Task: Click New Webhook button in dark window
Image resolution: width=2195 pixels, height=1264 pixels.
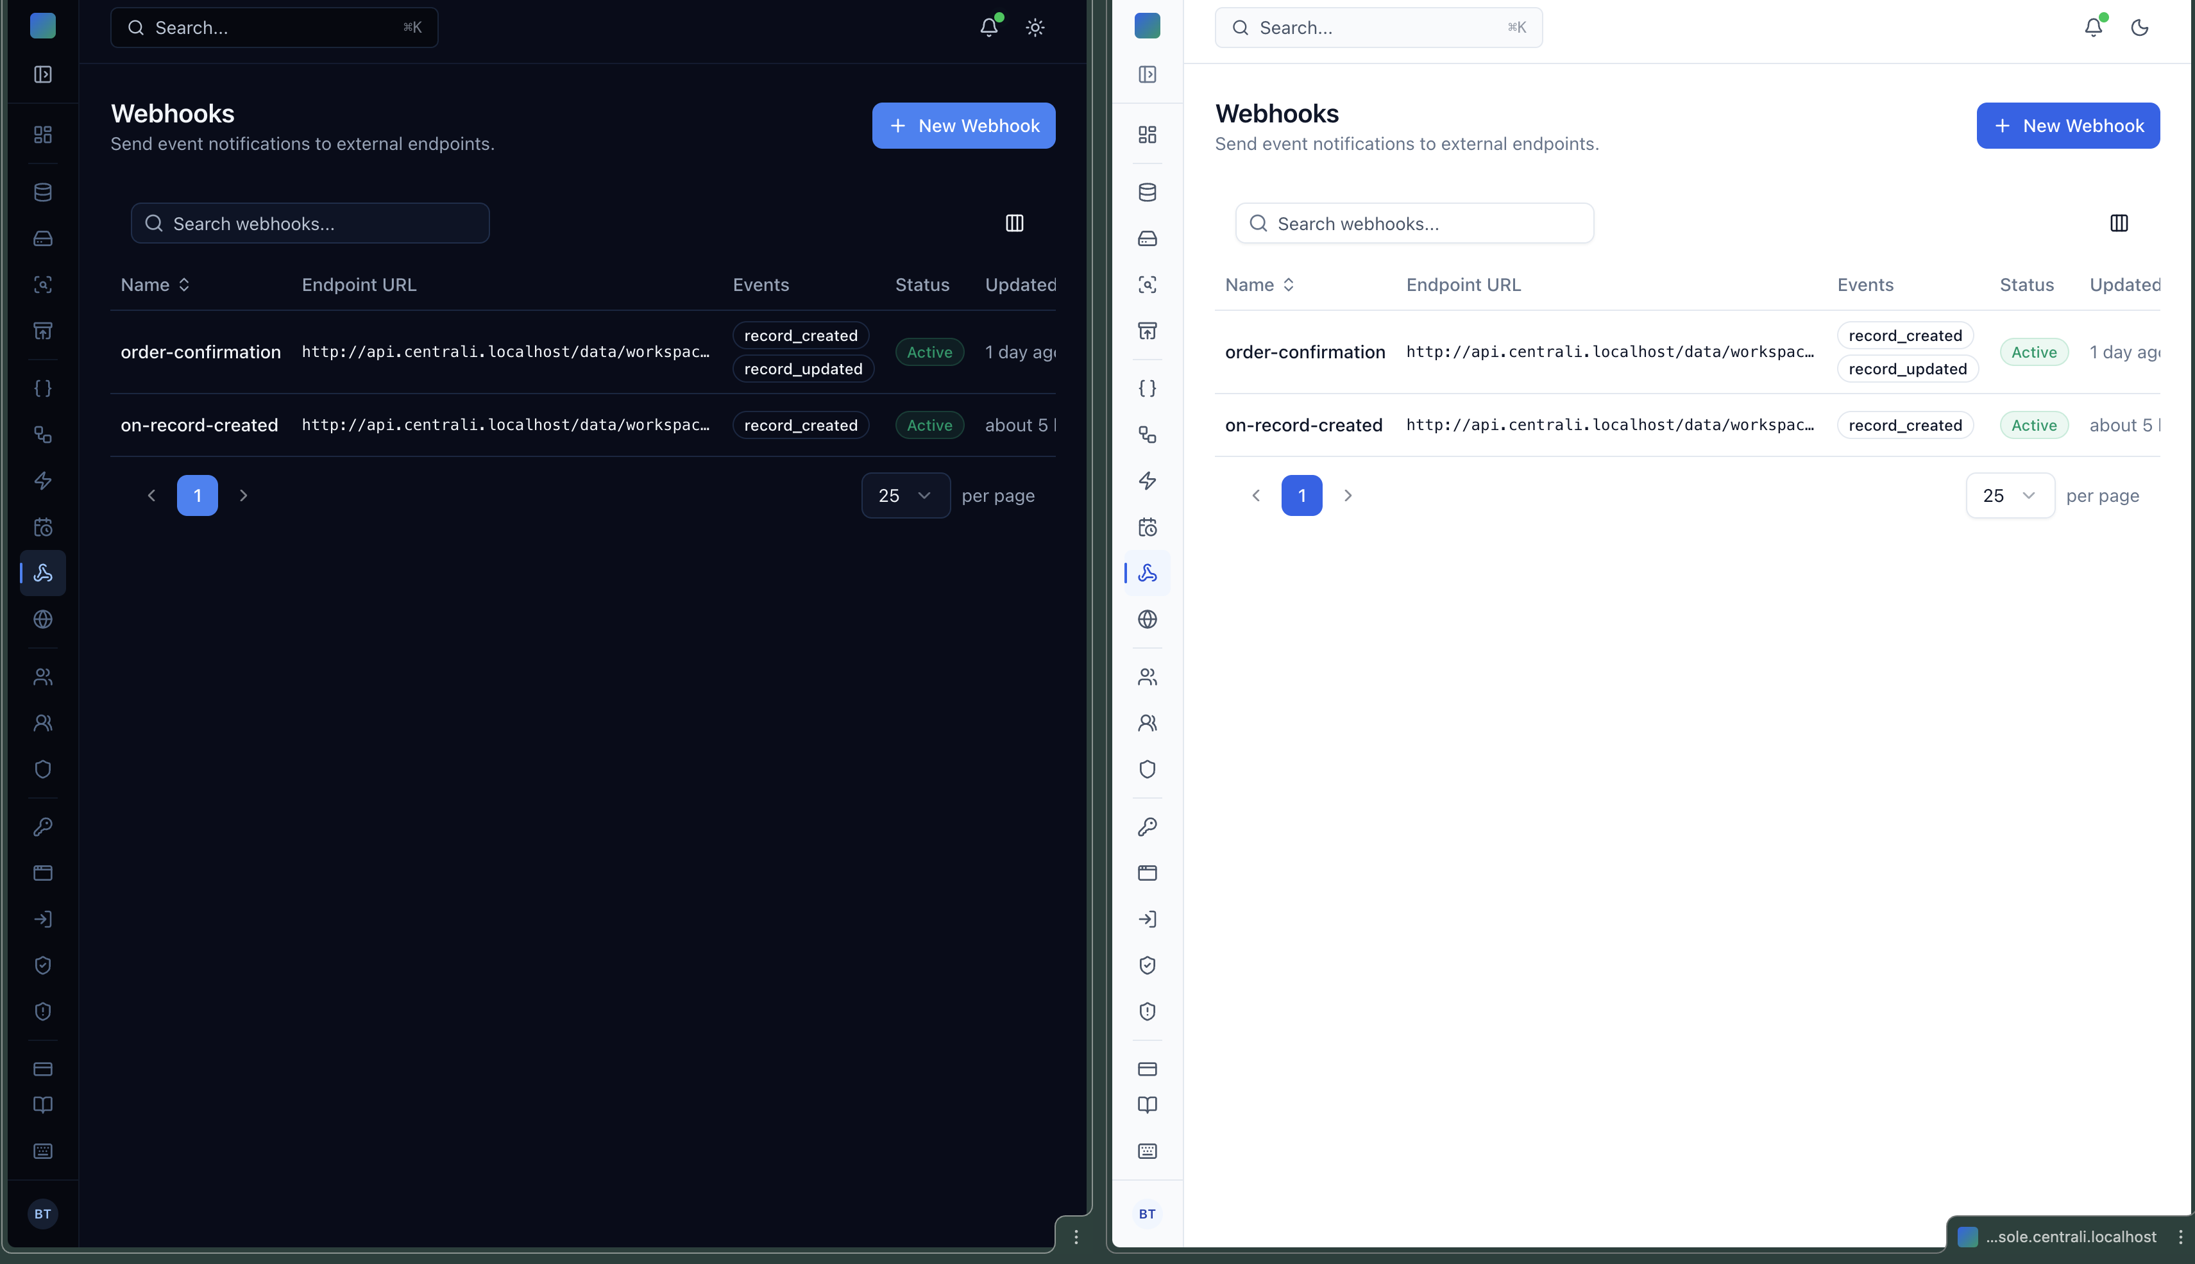Action: point(963,126)
